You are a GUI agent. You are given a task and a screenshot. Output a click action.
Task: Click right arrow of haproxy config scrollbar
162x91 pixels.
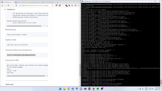pos(47,26)
